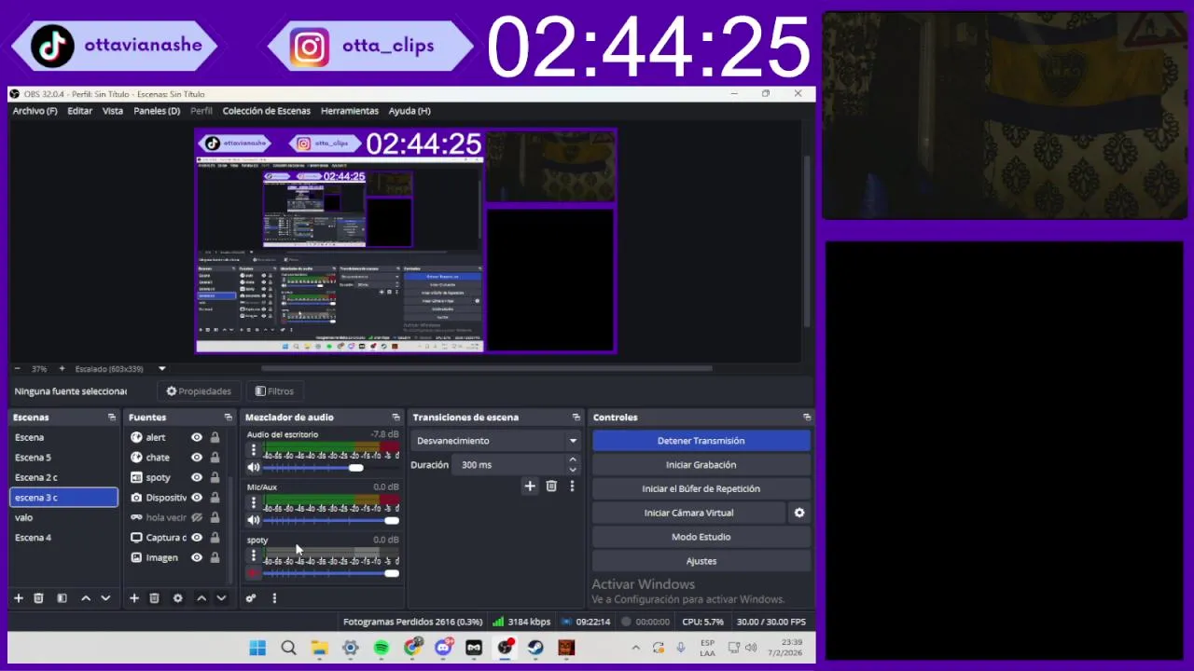Hide the Imagen source
The width and height of the screenshot is (1194, 671).
(x=197, y=557)
